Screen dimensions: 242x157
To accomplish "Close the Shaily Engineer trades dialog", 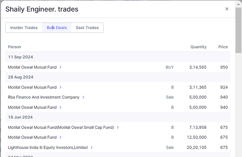I will coord(227,9).
